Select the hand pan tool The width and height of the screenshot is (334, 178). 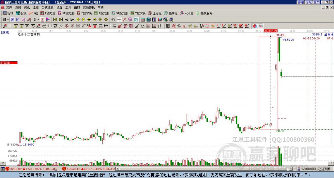[x=113, y=20]
